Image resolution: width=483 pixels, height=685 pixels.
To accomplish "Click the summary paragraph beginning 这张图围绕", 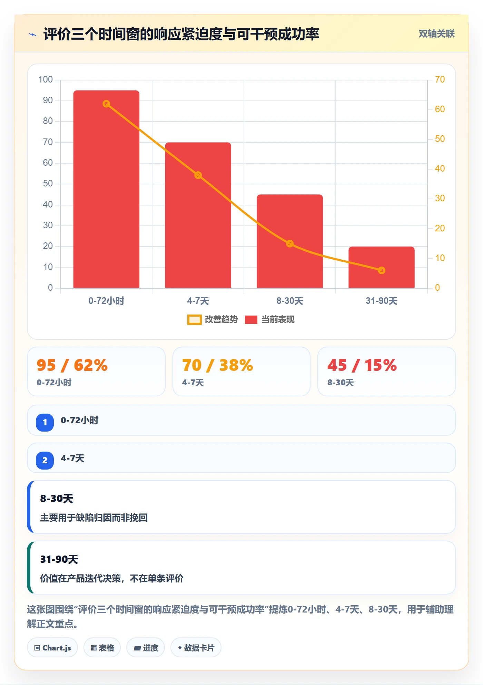I will (240, 617).
